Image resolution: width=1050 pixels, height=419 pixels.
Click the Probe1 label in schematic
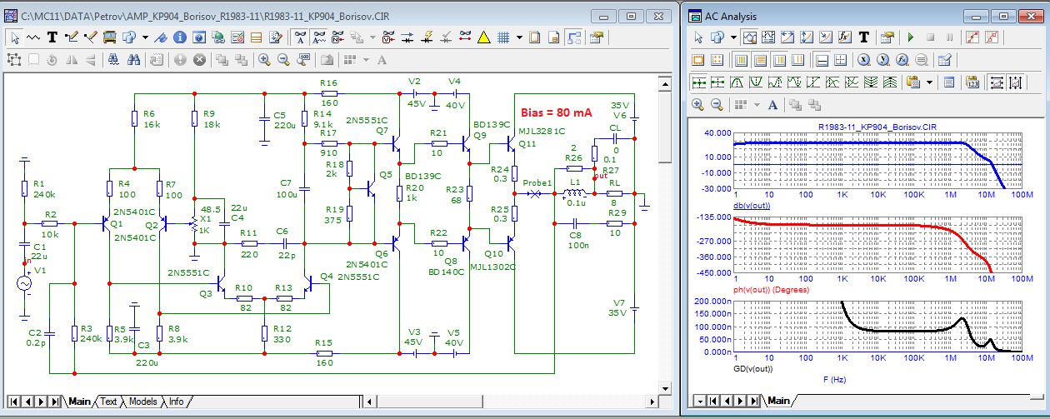pos(538,182)
